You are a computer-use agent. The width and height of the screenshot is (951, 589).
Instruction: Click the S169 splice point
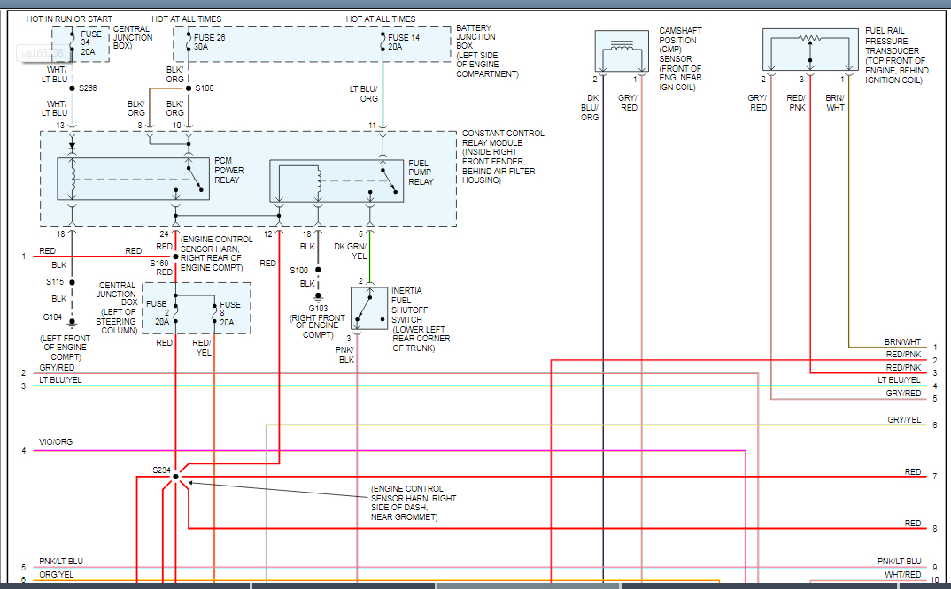pyautogui.click(x=175, y=256)
